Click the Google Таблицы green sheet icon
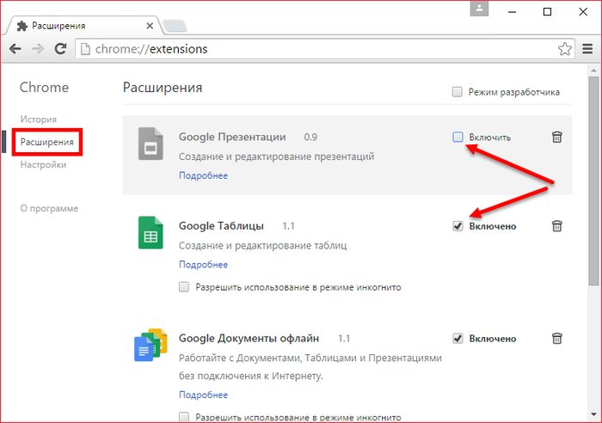Viewport: 602px width, 423px height. tap(150, 233)
